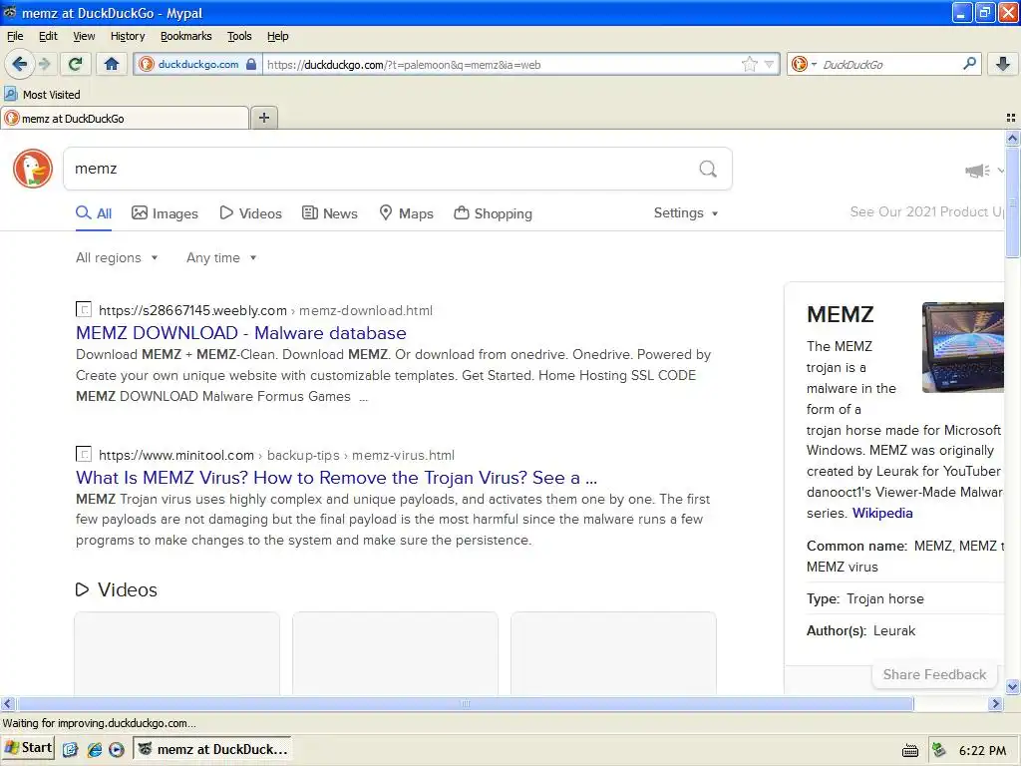Open the search engine selector dropdown
This screenshot has width=1021, height=766.
point(804,64)
